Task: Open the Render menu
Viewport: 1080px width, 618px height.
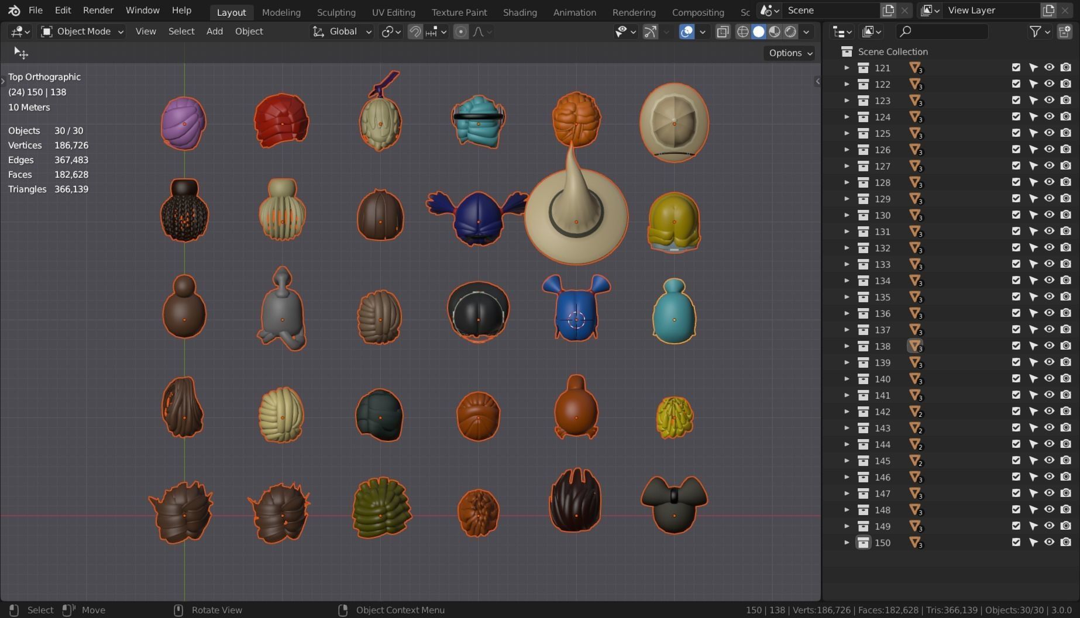Action: click(98, 10)
